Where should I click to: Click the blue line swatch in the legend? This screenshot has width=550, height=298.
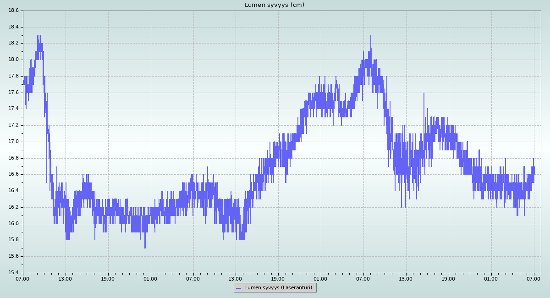(238, 288)
